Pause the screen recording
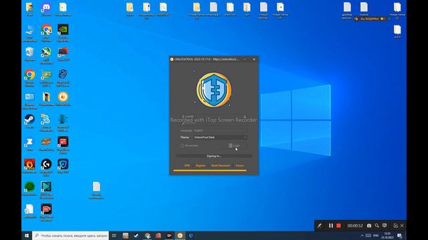The image size is (428, 240). point(331,225)
